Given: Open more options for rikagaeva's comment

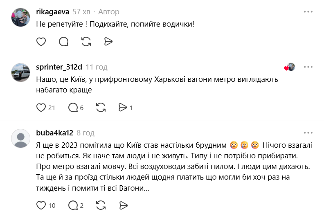Looking at the screenshot, I should [x=308, y=11].
